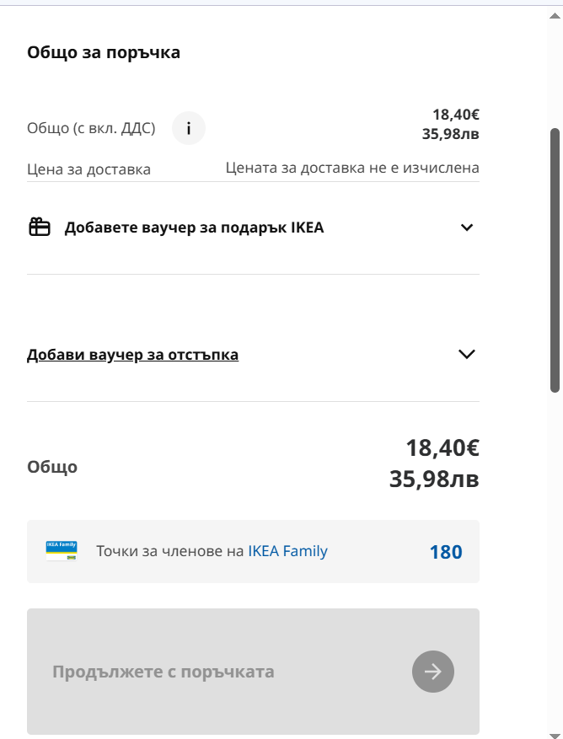Click the Цената за доставка не е изчислена text
The width and height of the screenshot is (563, 739).
(x=352, y=168)
